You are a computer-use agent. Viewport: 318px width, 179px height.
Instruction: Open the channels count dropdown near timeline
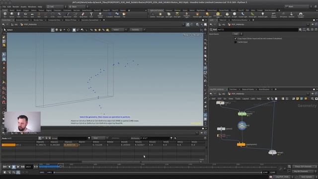tap(305, 167)
